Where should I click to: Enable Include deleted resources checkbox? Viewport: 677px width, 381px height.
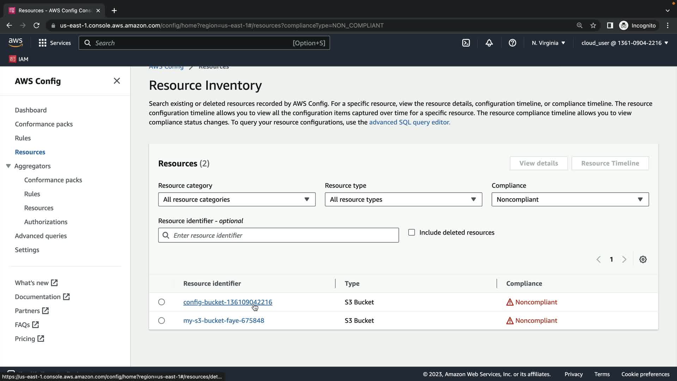point(411,232)
